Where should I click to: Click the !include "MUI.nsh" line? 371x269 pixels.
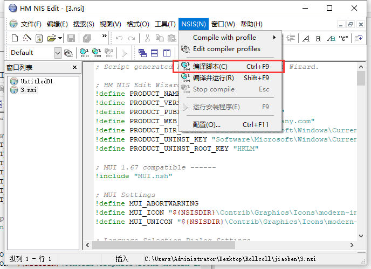click(134, 176)
